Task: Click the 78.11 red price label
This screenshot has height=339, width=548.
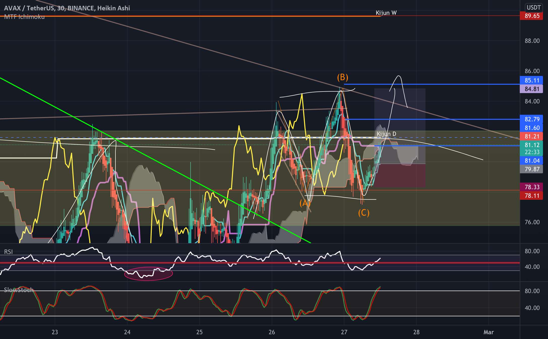Action: 531,196
